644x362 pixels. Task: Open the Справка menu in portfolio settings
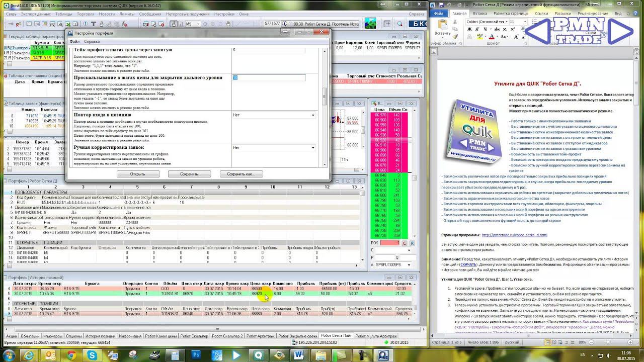tap(92, 42)
